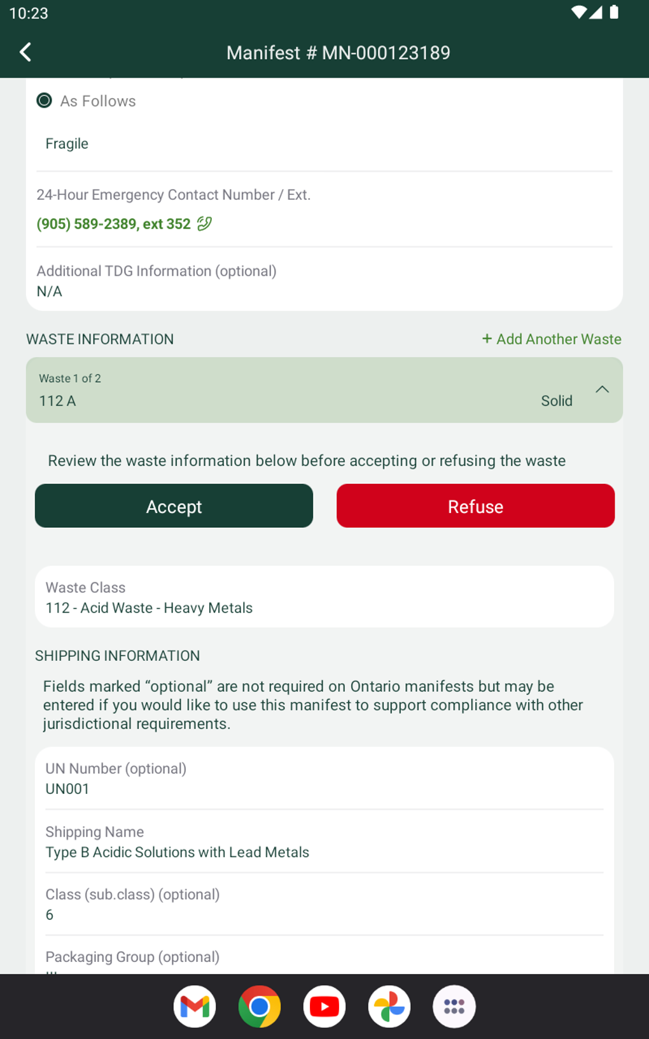Image resolution: width=649 pixels, height=1039 pixels.
Task: Tap the Fragile special handling text
Action: click(x=67, y=144)
